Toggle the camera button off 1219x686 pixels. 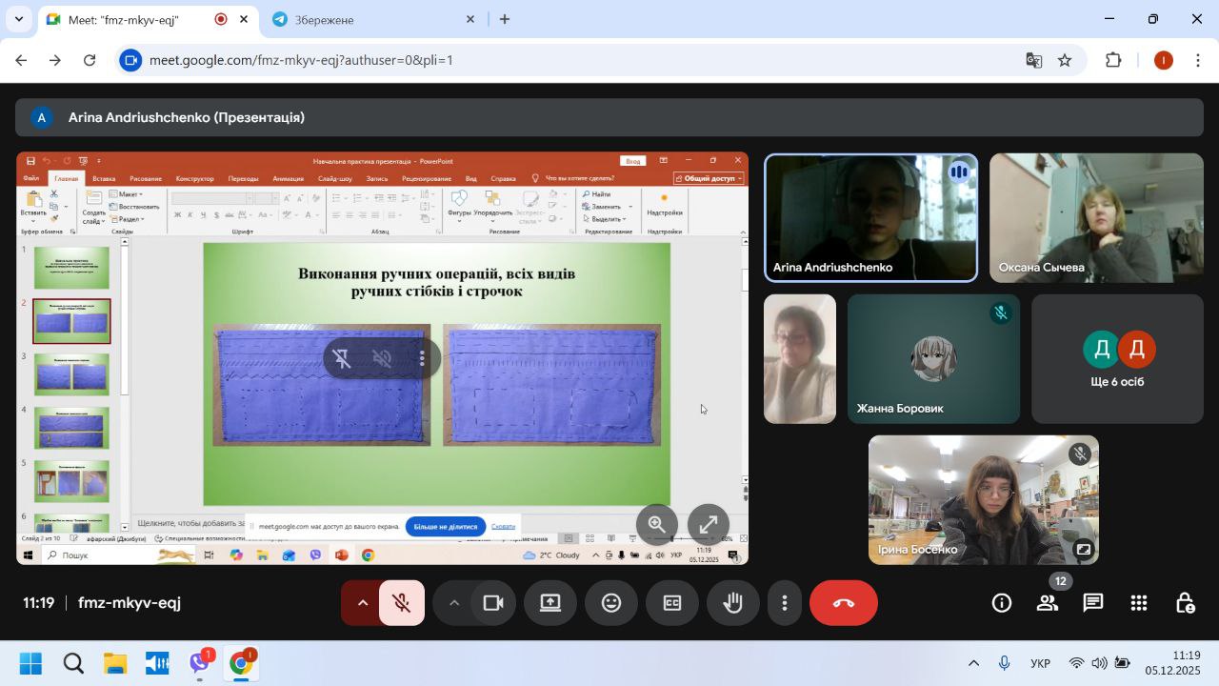(x=492, y=603)
